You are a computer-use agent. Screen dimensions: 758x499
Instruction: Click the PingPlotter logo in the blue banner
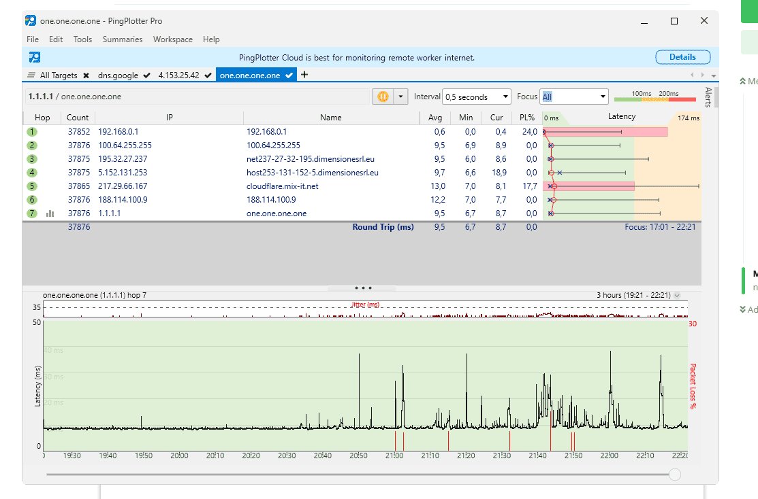(x=34, y=57)
